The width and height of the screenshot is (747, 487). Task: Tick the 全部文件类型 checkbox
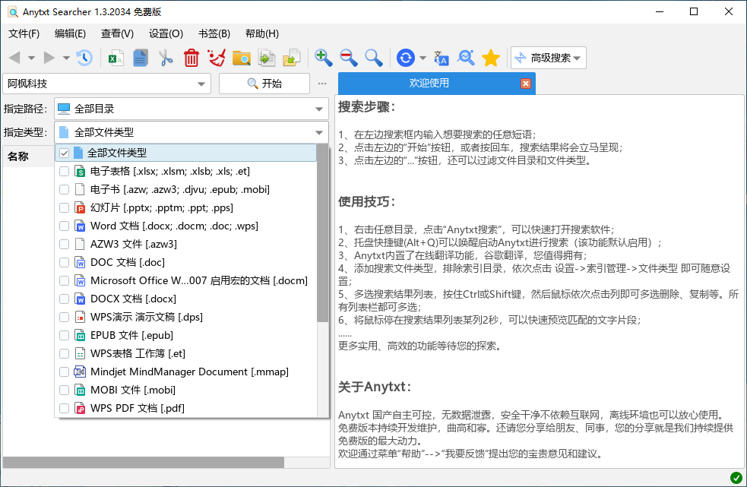(65, 153)
